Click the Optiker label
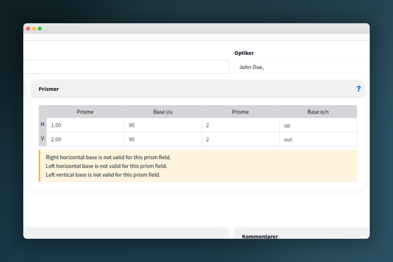The height and width of the screenshot is (262, 393). [x=244, y=53]
